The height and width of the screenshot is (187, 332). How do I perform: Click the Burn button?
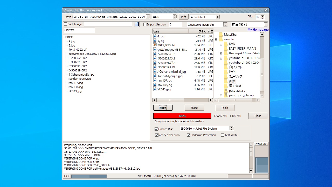(163, 108)
